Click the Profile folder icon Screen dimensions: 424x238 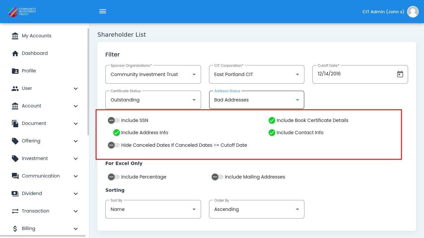tap(15, 71)
